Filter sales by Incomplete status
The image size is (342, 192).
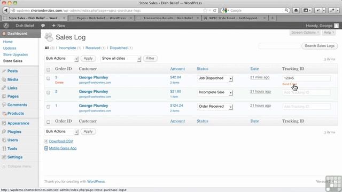67,48
